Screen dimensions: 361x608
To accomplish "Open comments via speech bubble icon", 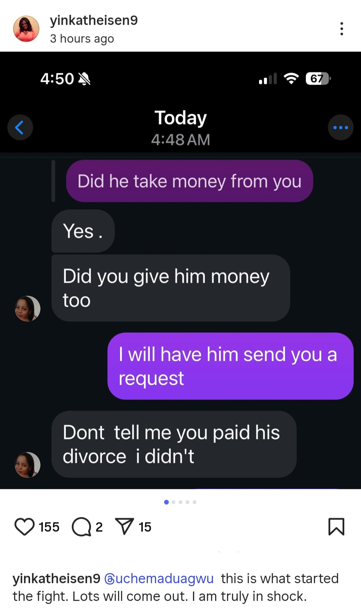I will (x=81, y=527).
